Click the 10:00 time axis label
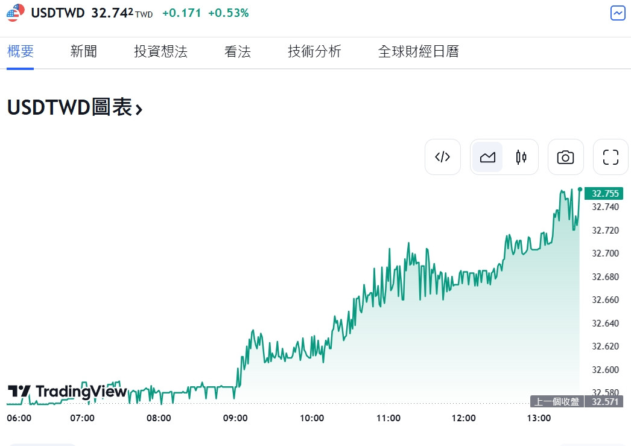 pos(312,418)
